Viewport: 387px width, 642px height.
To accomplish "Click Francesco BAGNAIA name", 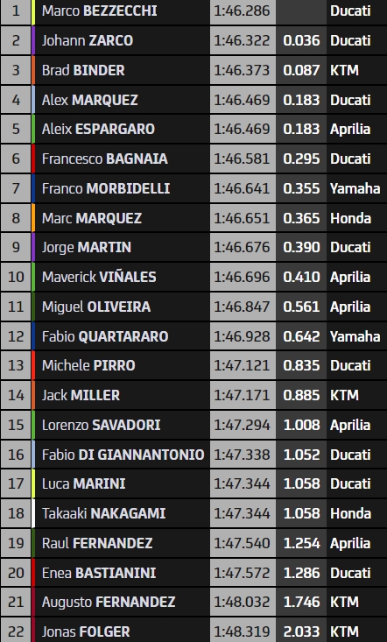I will pyautogui.click(x=105, y=159).
